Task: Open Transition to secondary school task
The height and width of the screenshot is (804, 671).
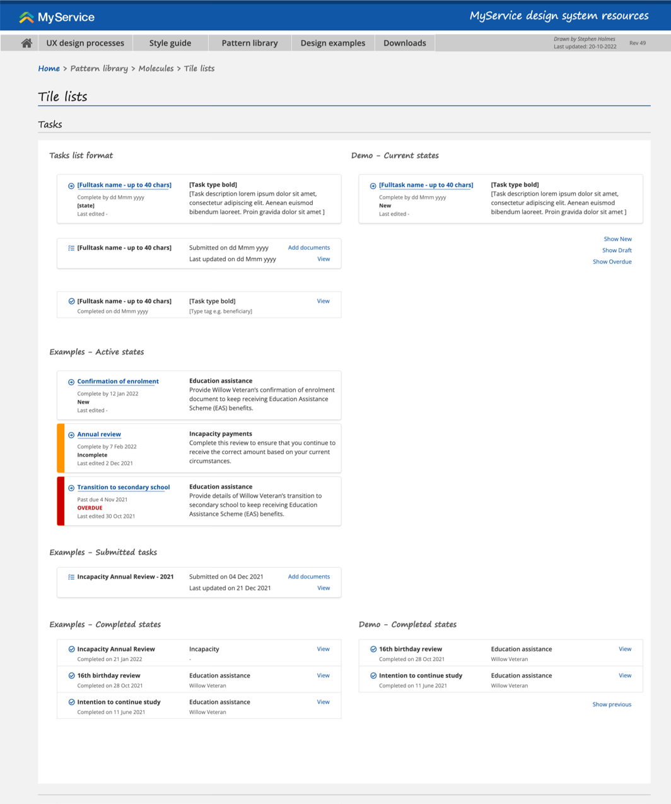Action: pyautogui.click(x=124, y=487)
